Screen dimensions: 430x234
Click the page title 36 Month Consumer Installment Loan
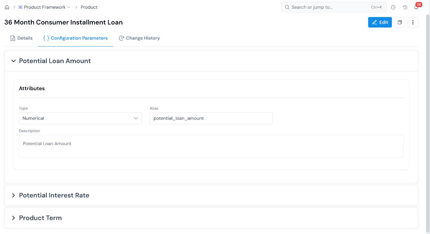pyautogui.click(x=64, y=22)
